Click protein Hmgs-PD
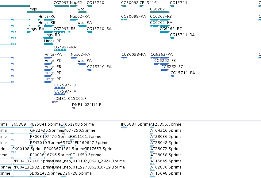 click(x=48, y=76)
